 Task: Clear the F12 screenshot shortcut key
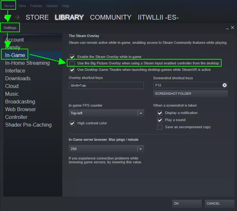coord(224,85)
